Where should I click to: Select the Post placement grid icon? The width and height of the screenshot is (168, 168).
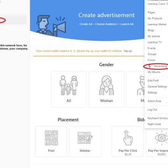pos(51,138)
